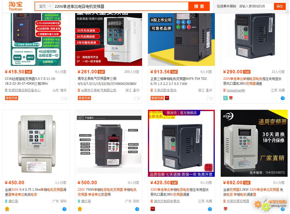Click the 掌柜热卖 tag under 机房环境监测设备中心

tap(12, 98)
